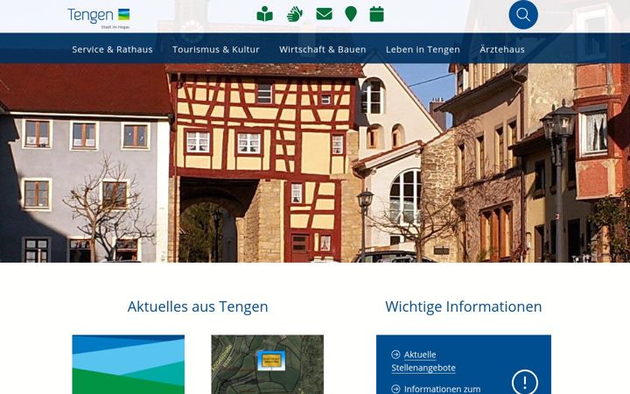Open the map location pin icon
This screenshot has height=394, width=630.
coord(351,14)
